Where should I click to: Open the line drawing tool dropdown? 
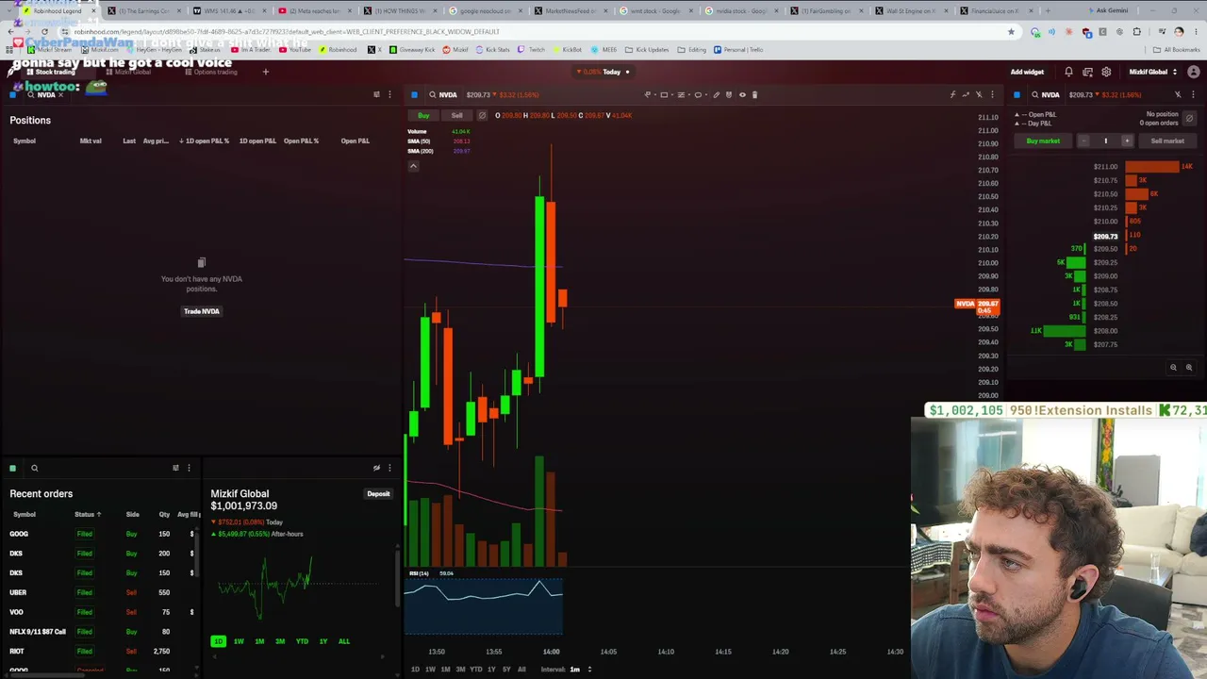[650, 94]
